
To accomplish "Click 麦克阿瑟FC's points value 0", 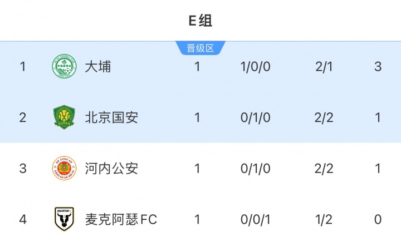I will pyautogui.click(x=378, y=219).
